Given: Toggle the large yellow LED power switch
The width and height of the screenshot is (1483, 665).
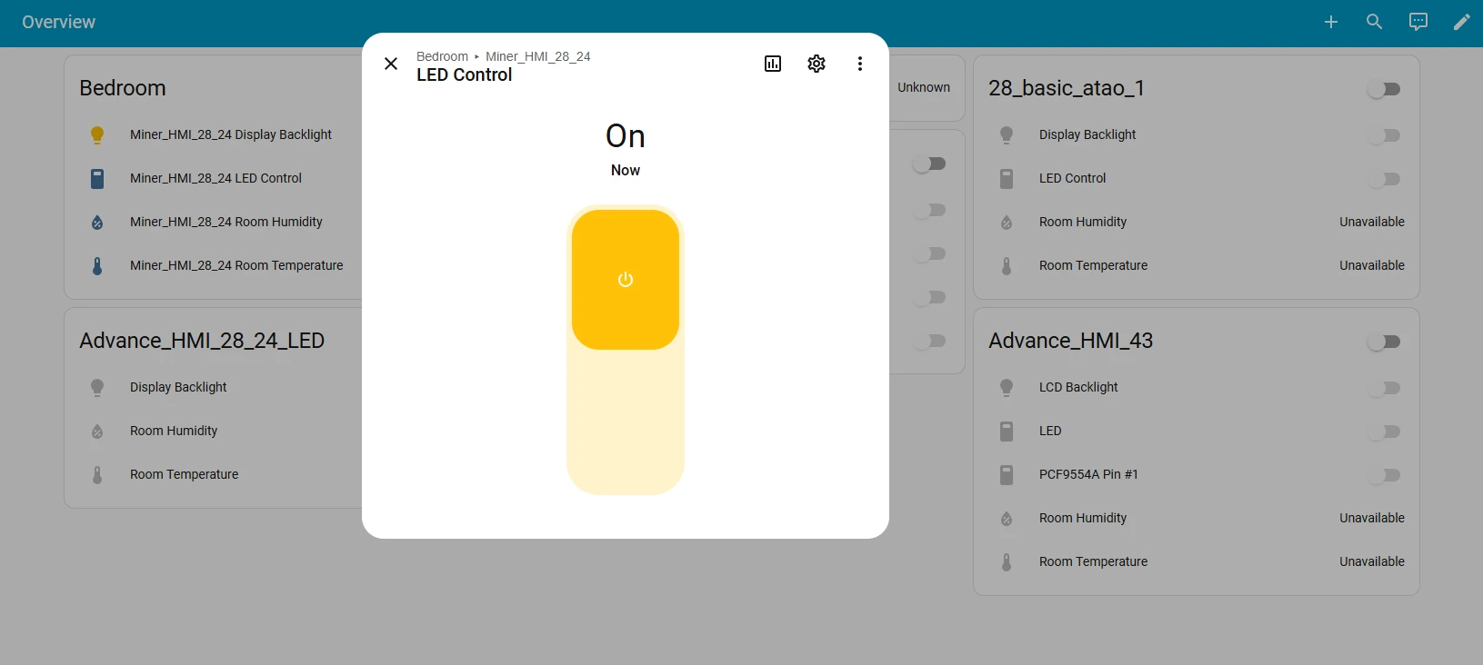Looking at the screenshot, I should 626,280.
